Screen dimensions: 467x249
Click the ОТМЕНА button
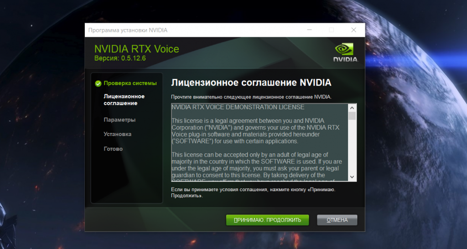(337, 220)
